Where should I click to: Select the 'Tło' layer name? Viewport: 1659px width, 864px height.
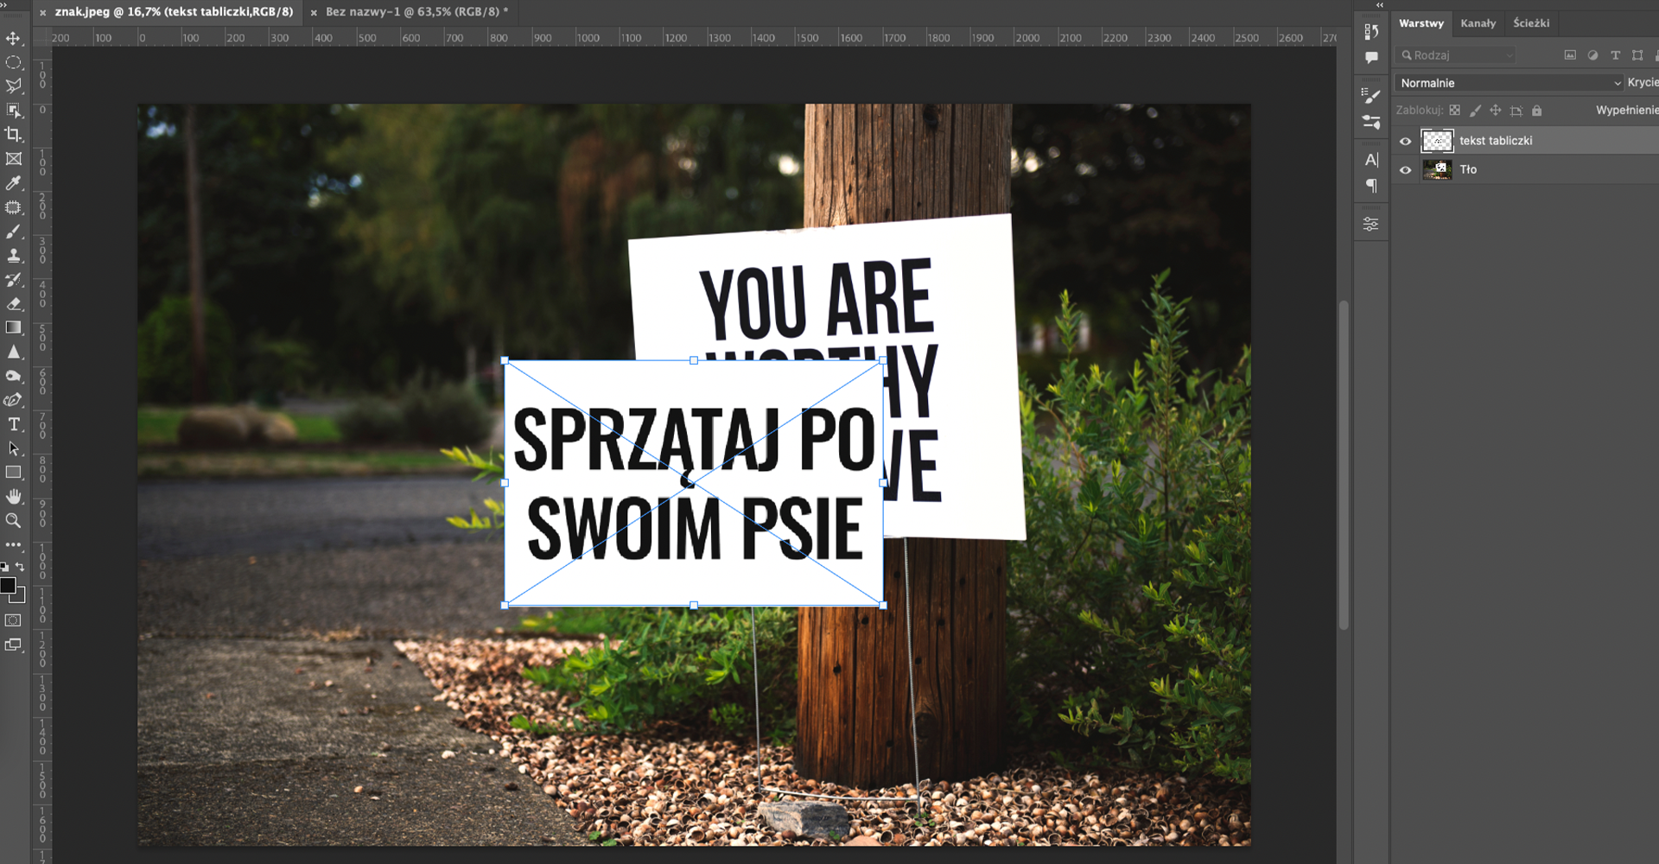pyautogui.click(x=1468, y=170)
